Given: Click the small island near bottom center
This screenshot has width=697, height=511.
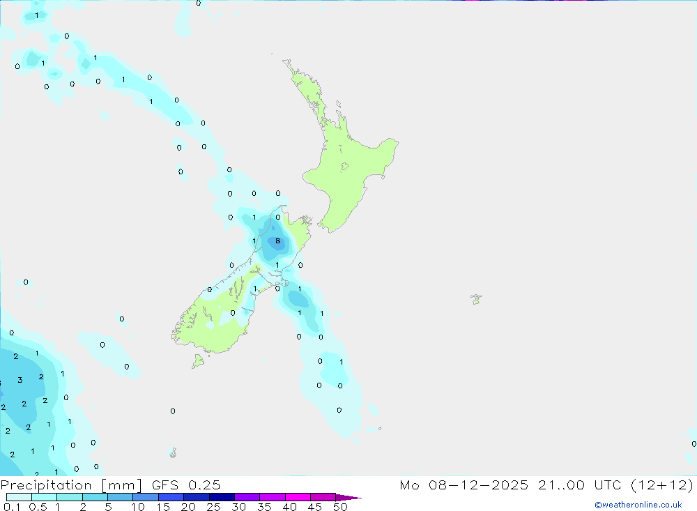Looking at the screenshot, I should 173,453.
